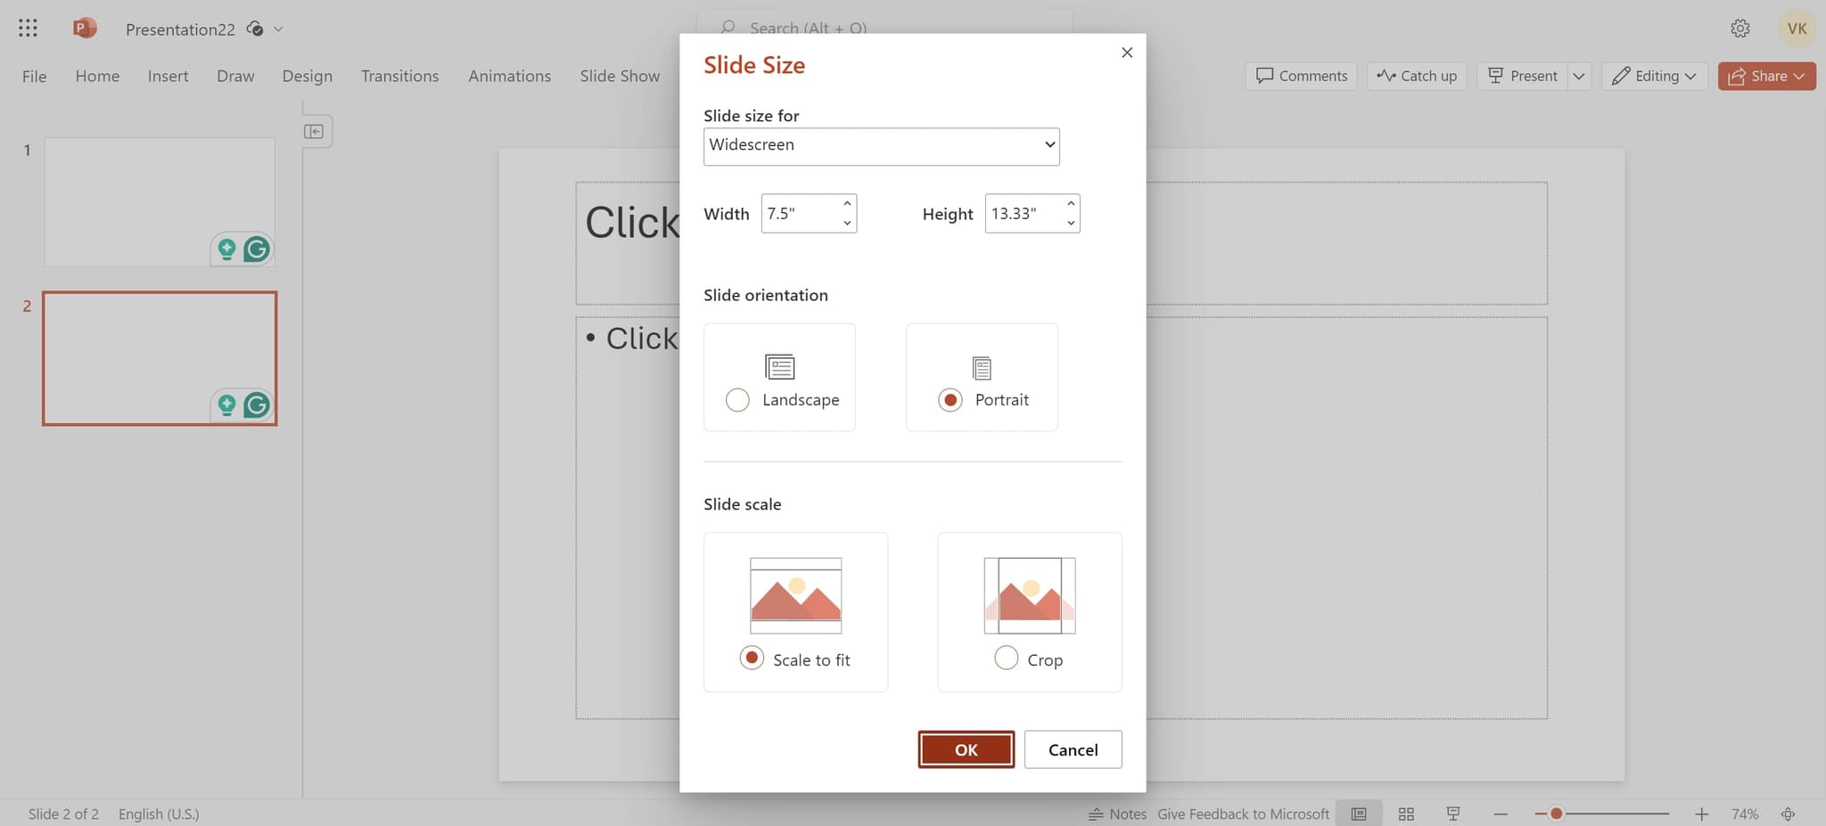
Task: Open the Design tab
Action: [307, 76]
